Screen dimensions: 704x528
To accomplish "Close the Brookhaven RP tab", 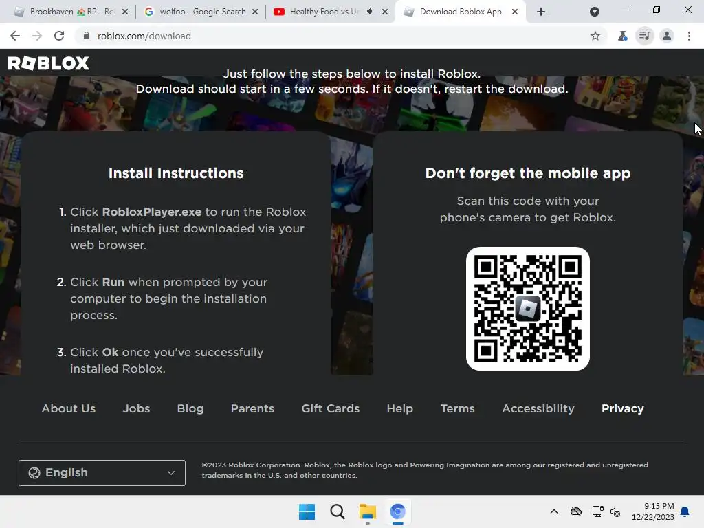I will [x=125, y=12].
